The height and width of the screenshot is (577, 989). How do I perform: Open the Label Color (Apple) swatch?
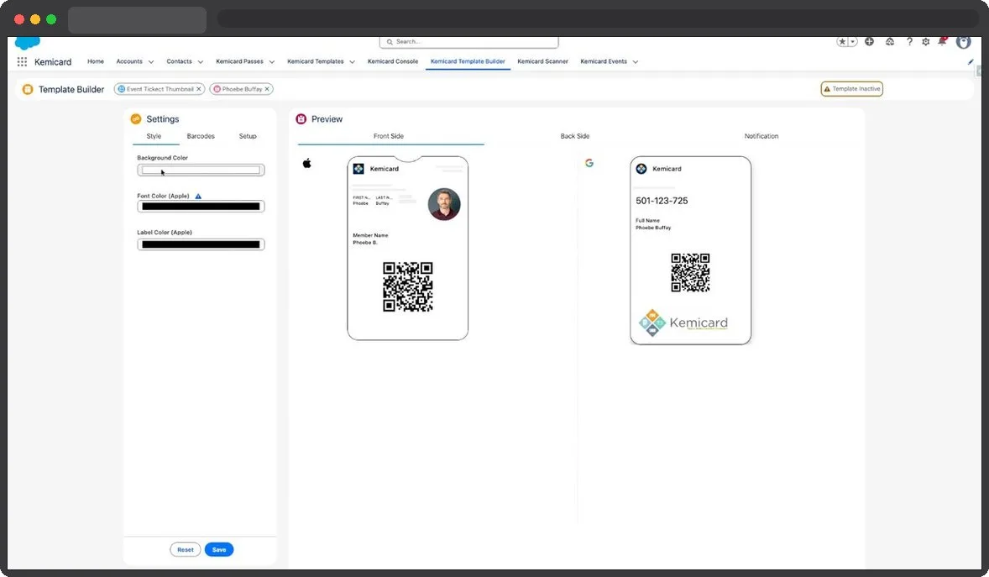(x=201, y=244)
